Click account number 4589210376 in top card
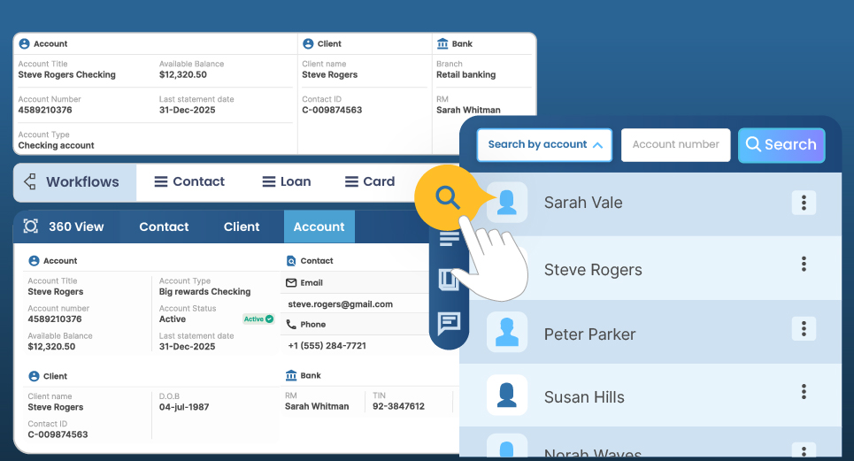Image resolution: width=854 pixels, height=461 pixels. 45,110
